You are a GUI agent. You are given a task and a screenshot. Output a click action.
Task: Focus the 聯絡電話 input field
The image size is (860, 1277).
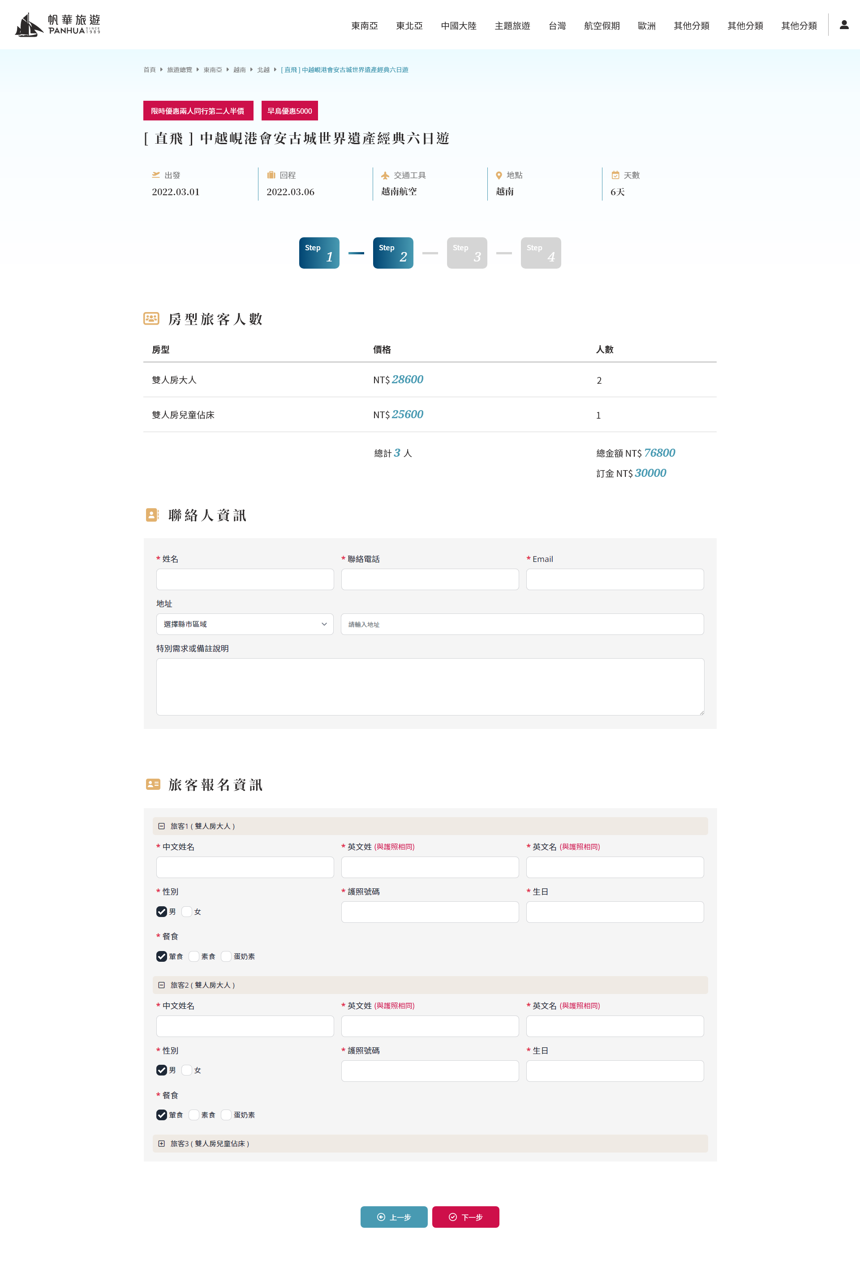click(430, 579)
